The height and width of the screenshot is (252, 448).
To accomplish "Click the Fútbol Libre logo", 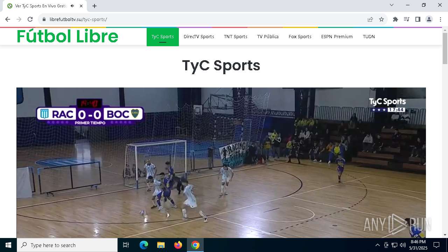I will coord(68,36).
